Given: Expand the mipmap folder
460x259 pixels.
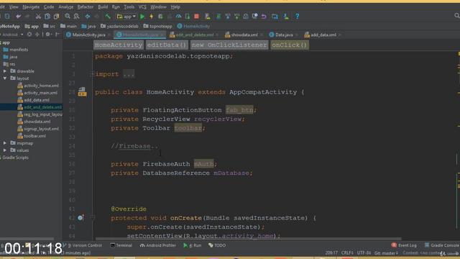Looking at the screenshot, I should click(5, 143).
